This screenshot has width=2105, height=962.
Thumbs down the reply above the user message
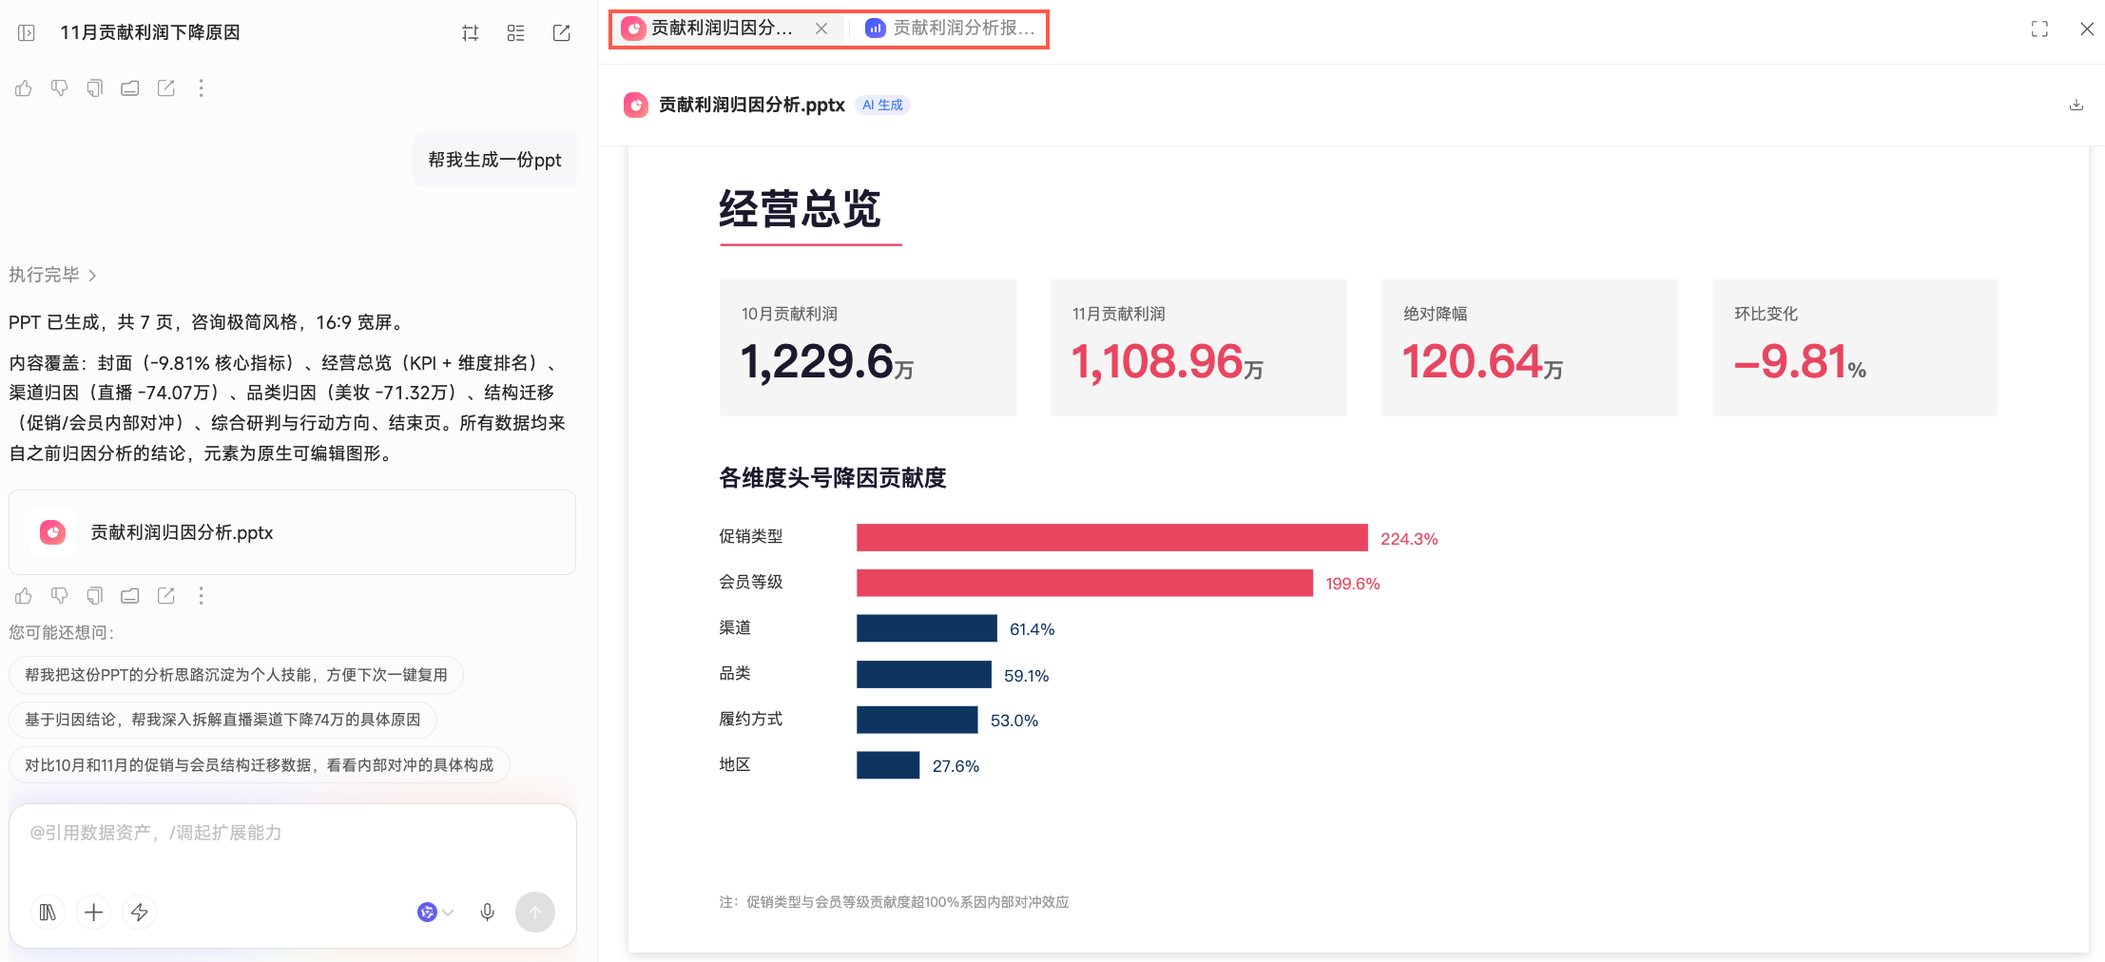pos(59,88)
